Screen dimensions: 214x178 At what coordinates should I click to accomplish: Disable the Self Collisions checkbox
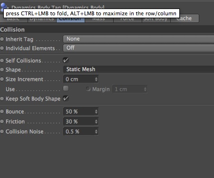tap(66, 60)
